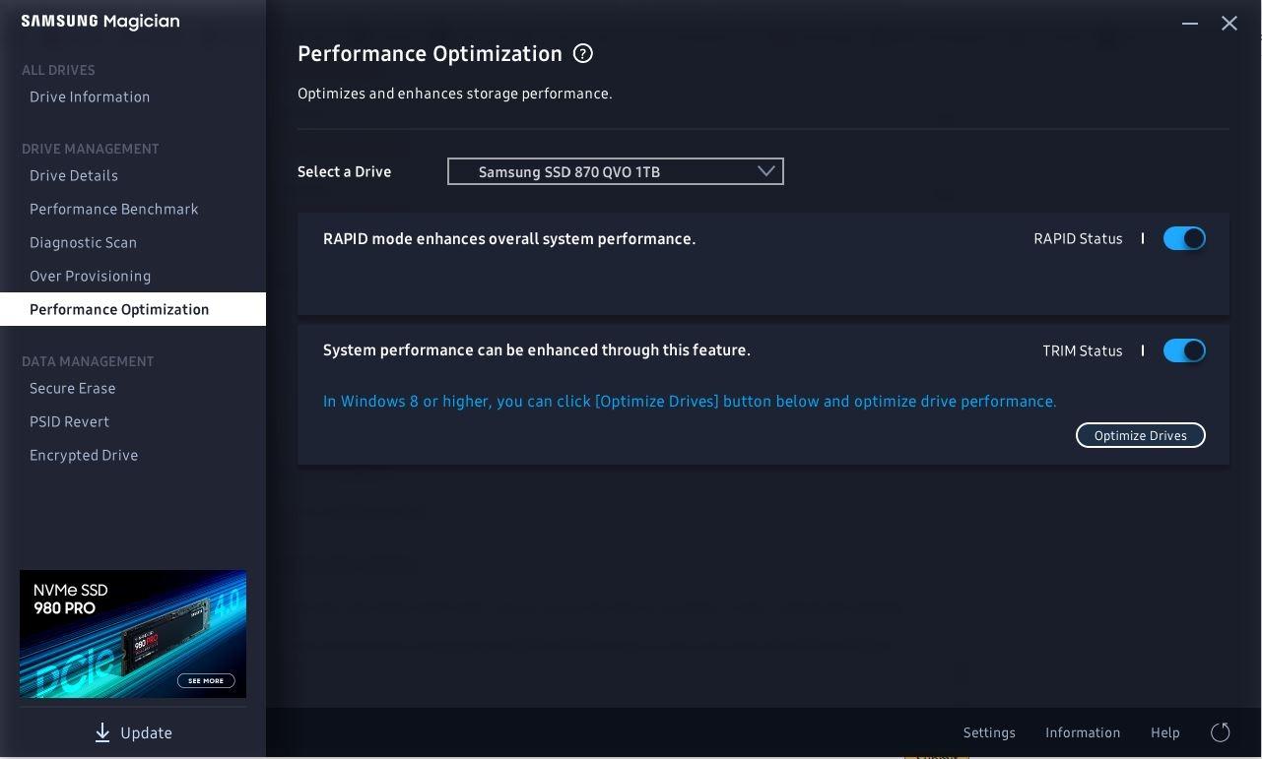1262x759 pixels.
Task: Click the Samsung Magician logo
Action: tap(100, 22)
